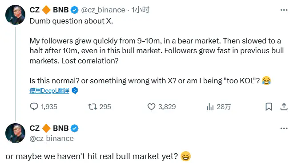Click the DeepL hexagon logo icon
294x164 pixels.
[75, 90]
